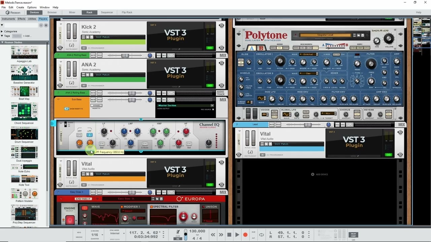Mute the Sub Bass mix channel
Viewport: 431px width, 242px height.
pos(93,100)
